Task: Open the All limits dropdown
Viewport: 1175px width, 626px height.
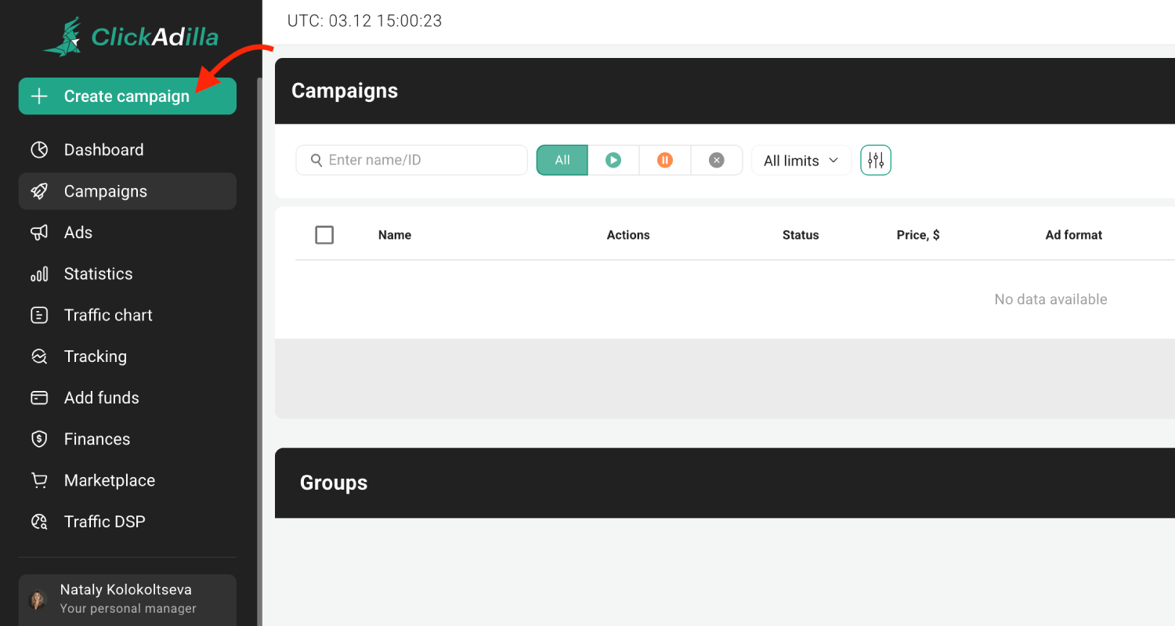Action: (801, 161)
